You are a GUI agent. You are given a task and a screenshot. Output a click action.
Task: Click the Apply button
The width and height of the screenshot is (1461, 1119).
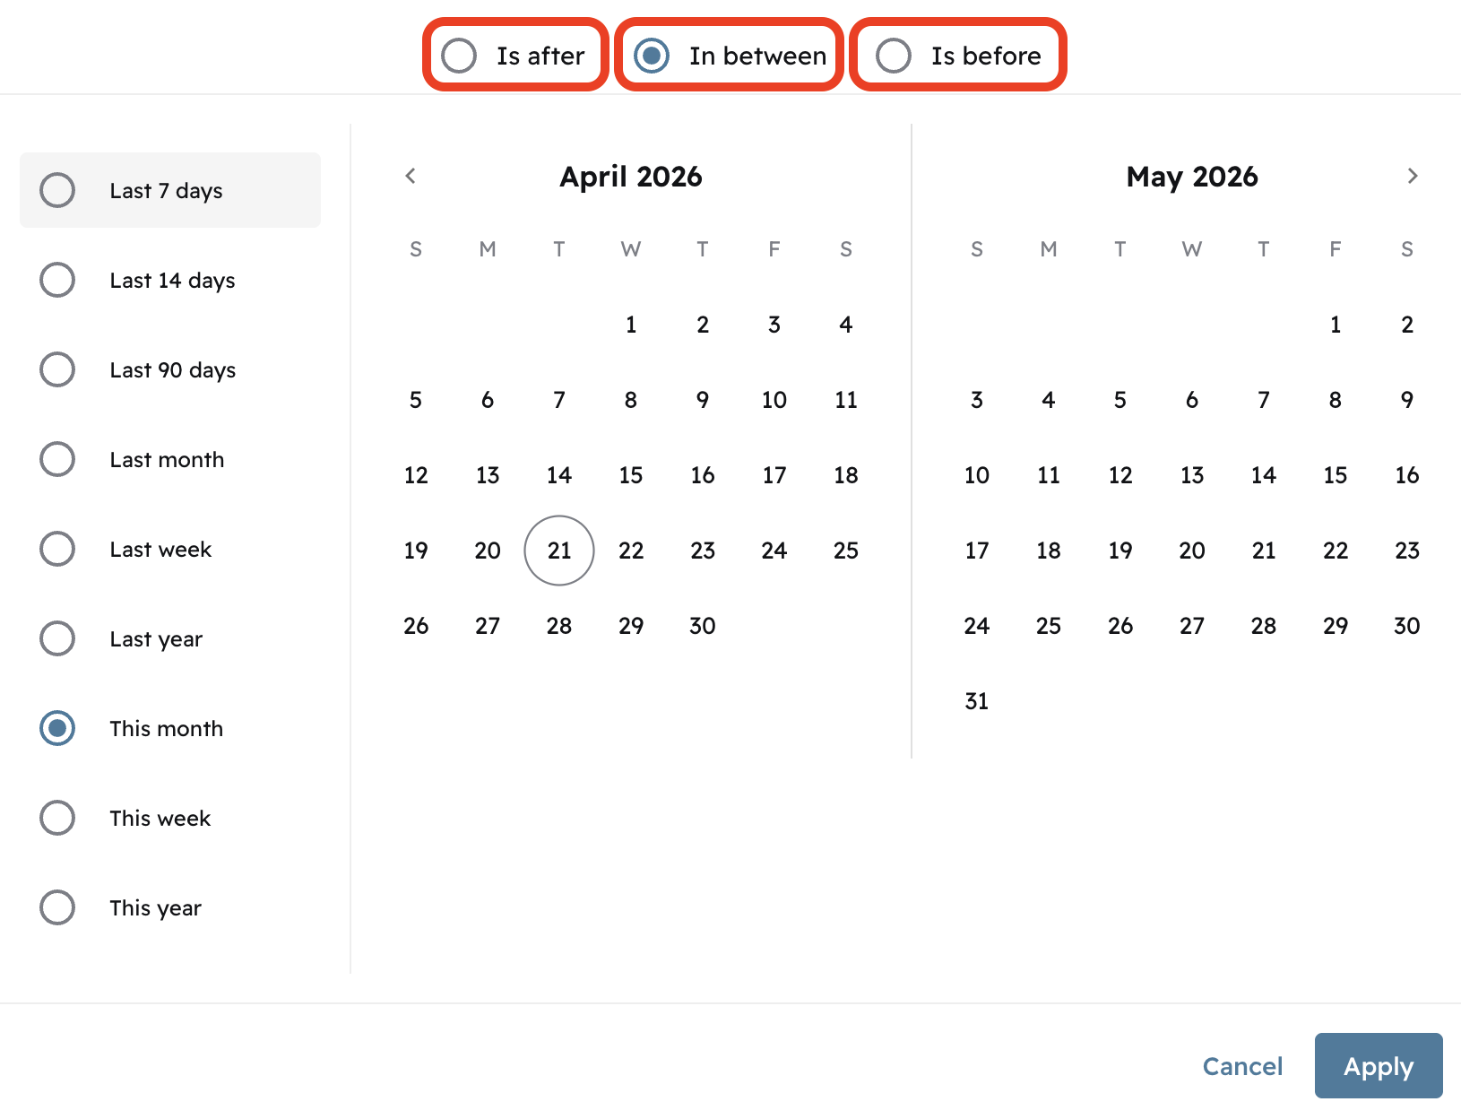[1378, 1066]
